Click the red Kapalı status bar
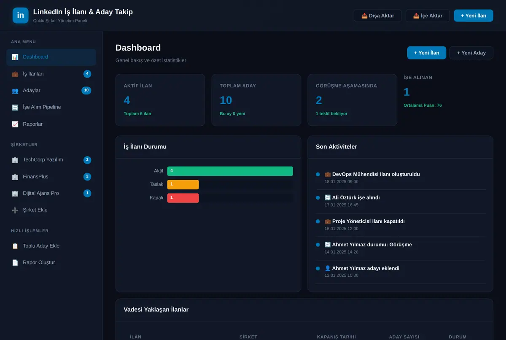The image size is (506, 340). pos(183,198)
